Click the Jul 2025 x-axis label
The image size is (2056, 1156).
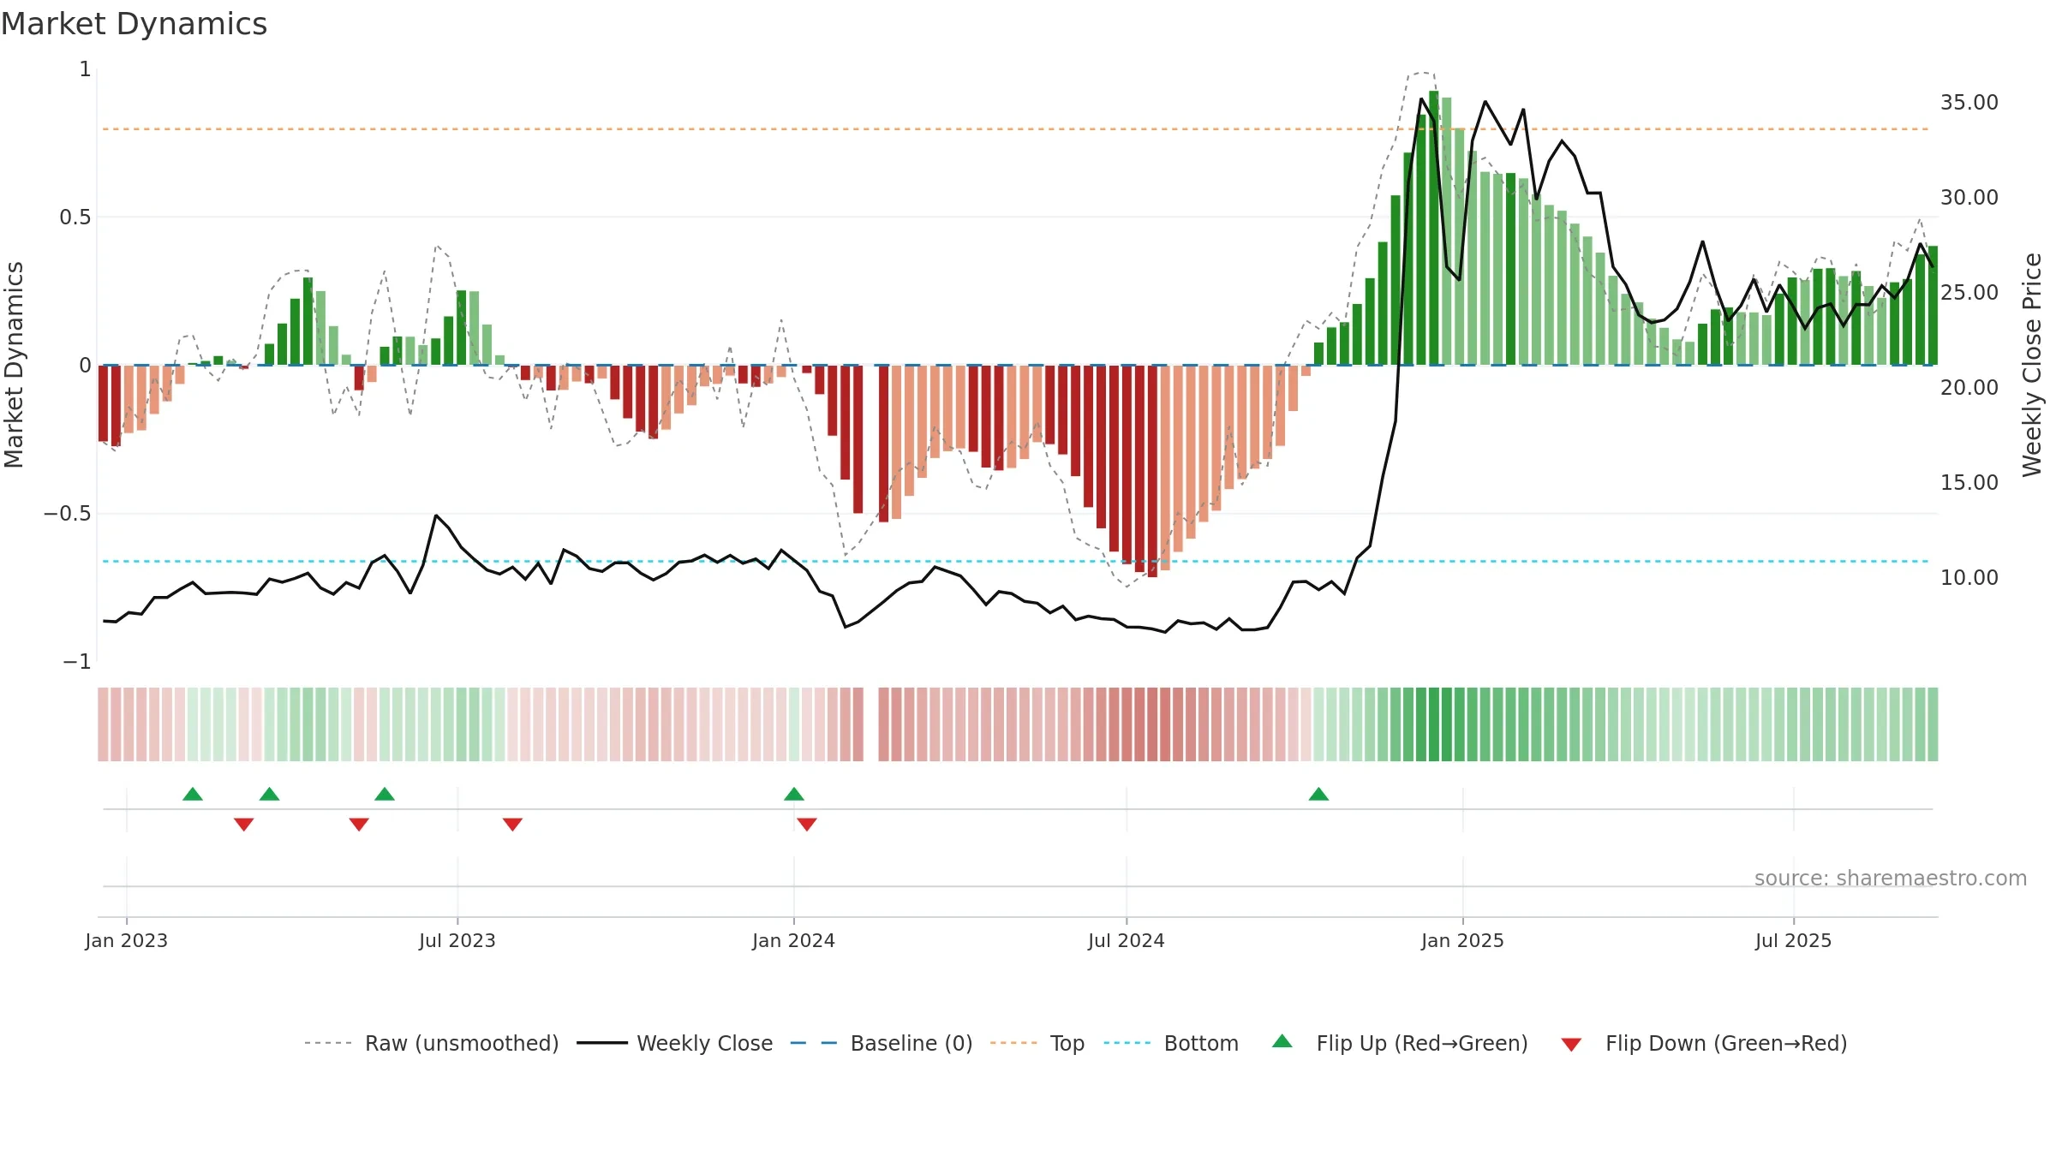coord(1794,940)
